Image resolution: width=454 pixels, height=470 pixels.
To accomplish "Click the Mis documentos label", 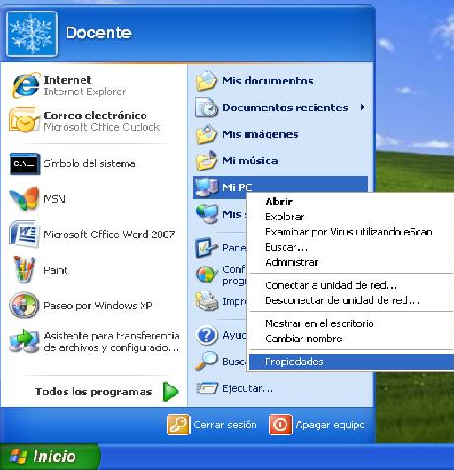I will coord(268,81).
